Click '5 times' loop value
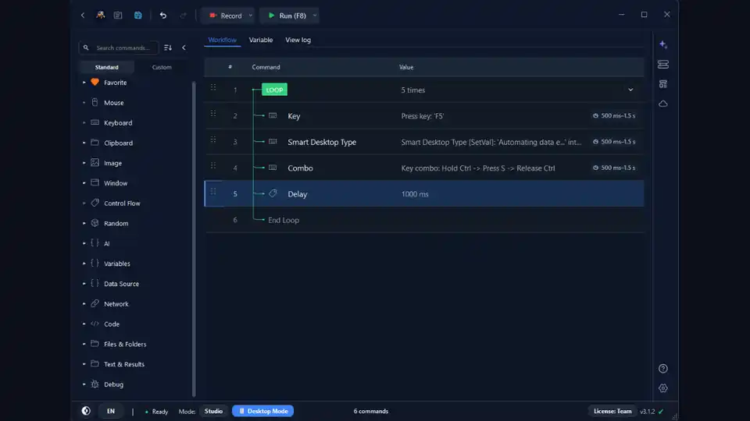 (412, 90)
